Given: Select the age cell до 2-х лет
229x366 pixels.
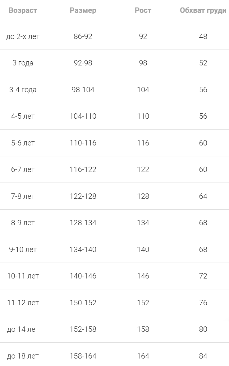Looking at the screenshot, I should [23, 36].
